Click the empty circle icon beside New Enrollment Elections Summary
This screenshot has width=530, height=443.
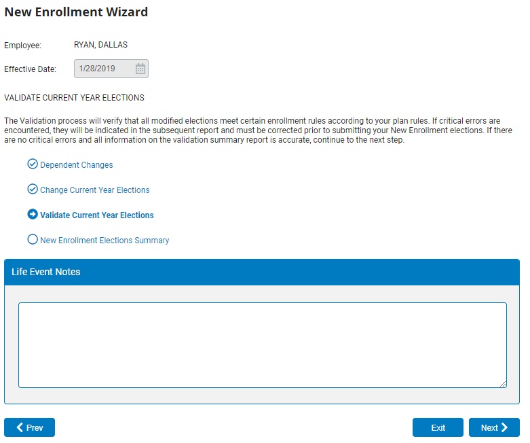32,240
